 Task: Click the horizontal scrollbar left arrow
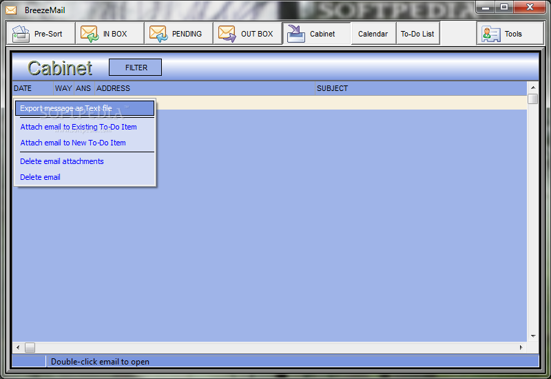[18, 348]
